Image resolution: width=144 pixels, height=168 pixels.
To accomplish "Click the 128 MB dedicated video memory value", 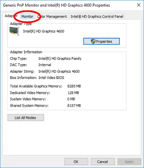I will coord(73,93).
